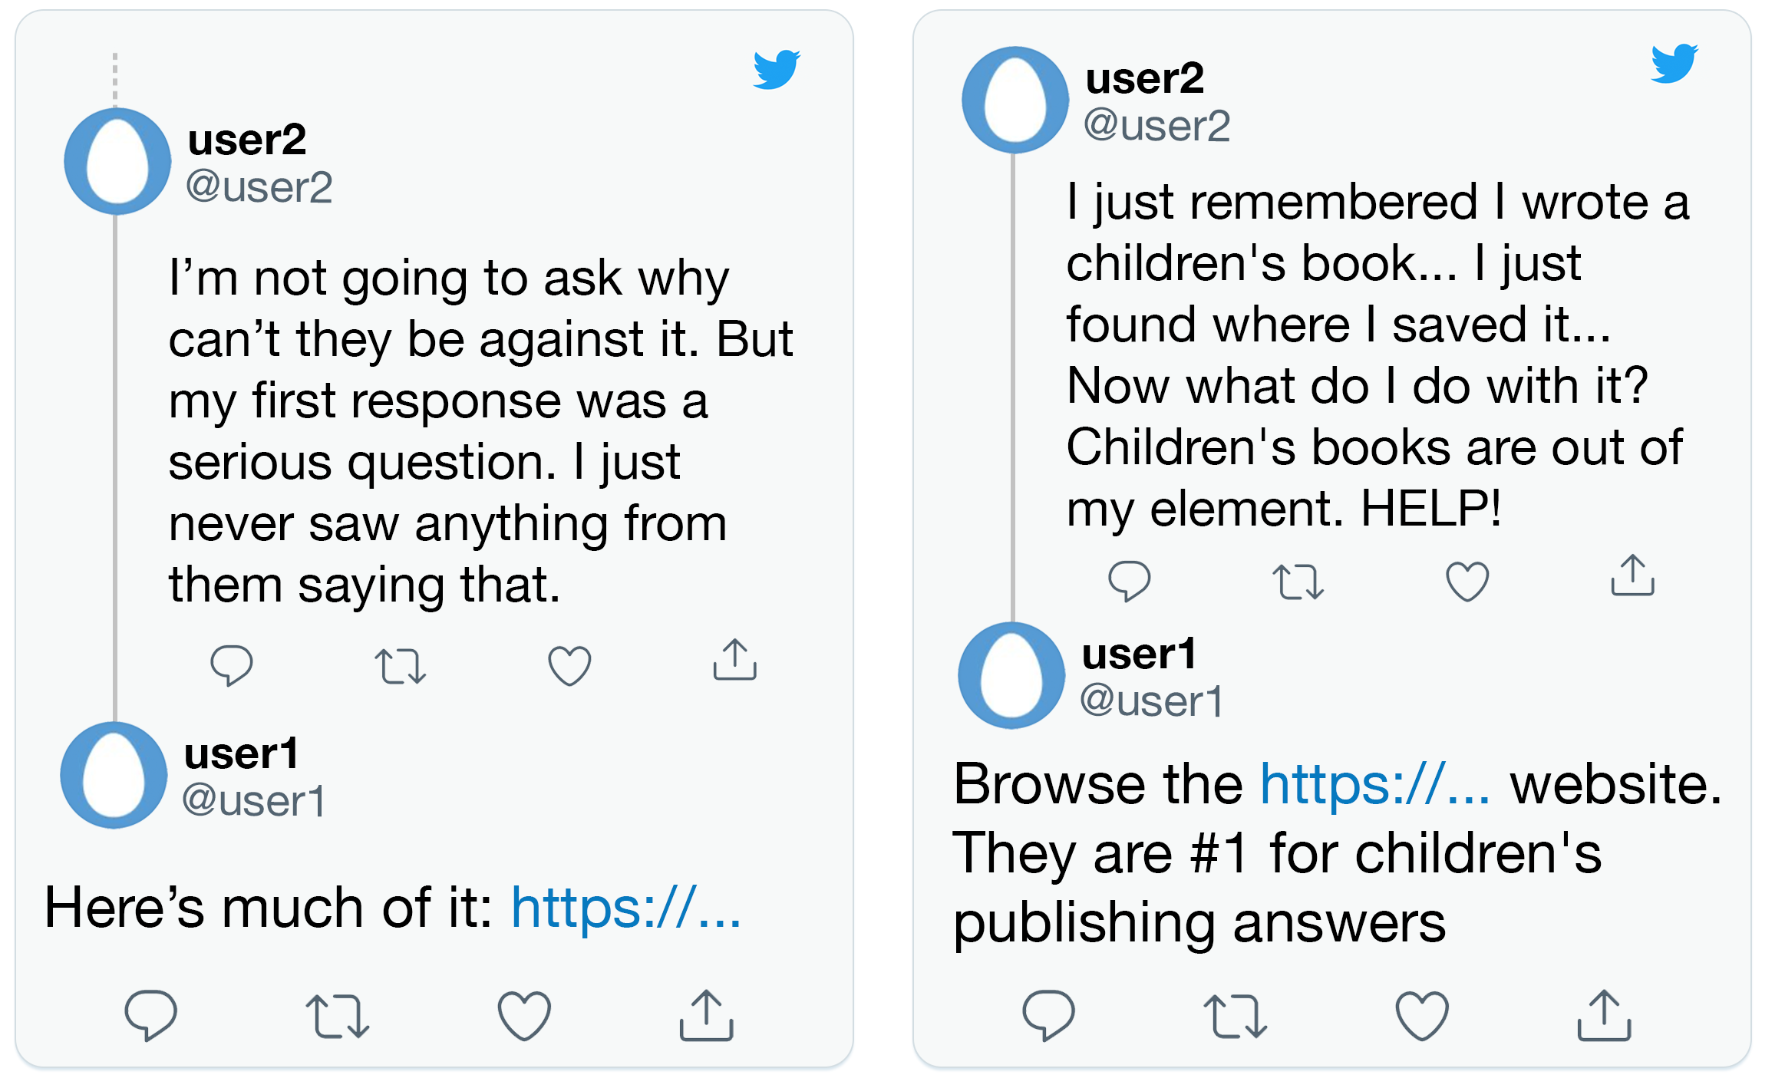Reply to user1's publishing answers tweet

(x=1048, y=1015)
